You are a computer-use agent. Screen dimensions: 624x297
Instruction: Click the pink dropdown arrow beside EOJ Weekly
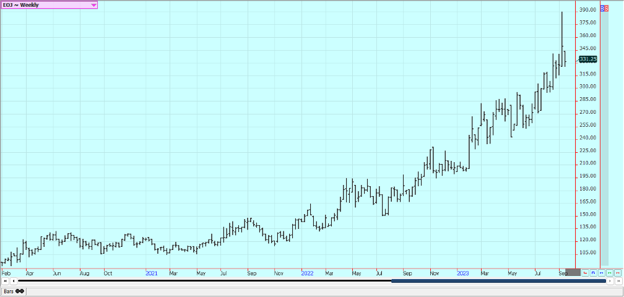click(93, 5)
